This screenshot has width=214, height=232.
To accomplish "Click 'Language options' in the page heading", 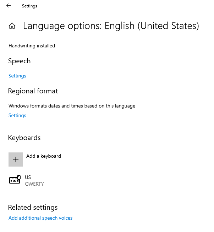I will tap(62, 26).
